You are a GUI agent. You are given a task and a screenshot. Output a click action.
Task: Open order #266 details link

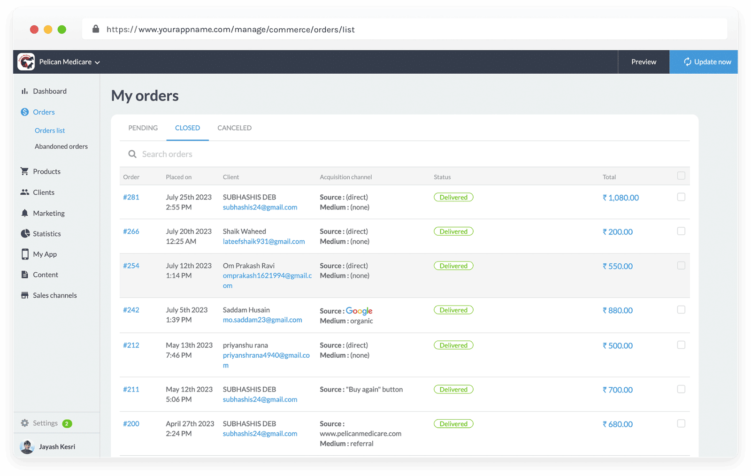point(131,231)
